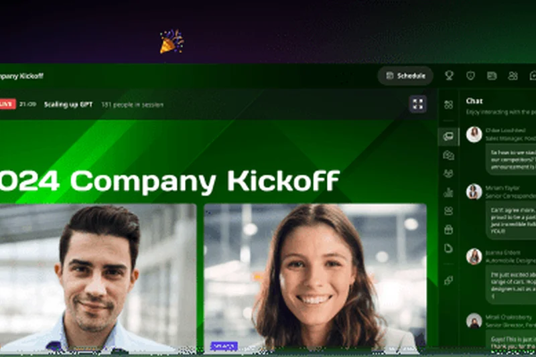Expand the video to fullscreen
Screen dimensions: 536x357
(x=417, y=104)
